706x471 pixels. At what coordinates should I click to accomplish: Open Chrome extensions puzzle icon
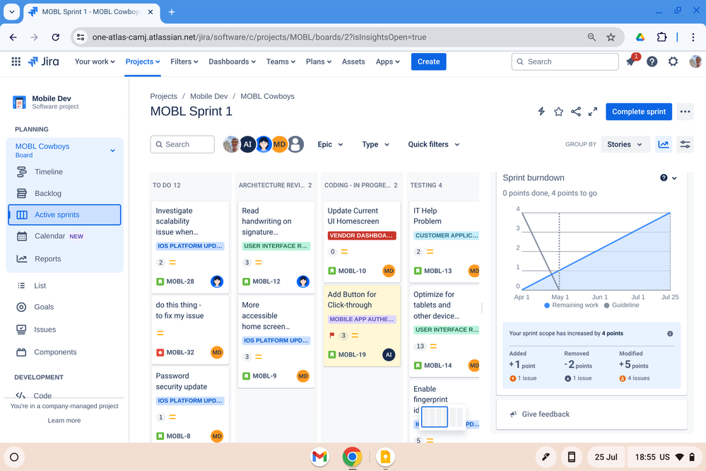coord(661,37)
